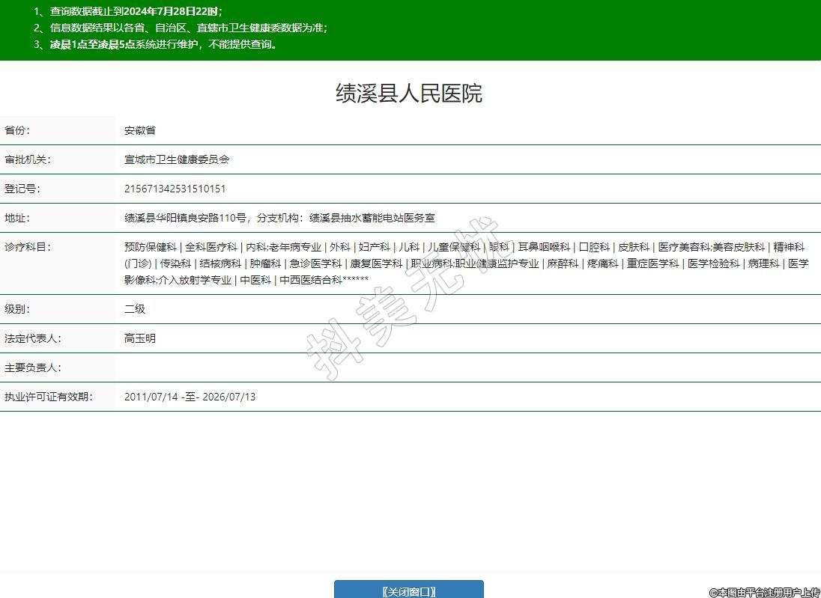Select the license validity dates 2011/07/14 至 2026/07/13

(x=190, y=397)
